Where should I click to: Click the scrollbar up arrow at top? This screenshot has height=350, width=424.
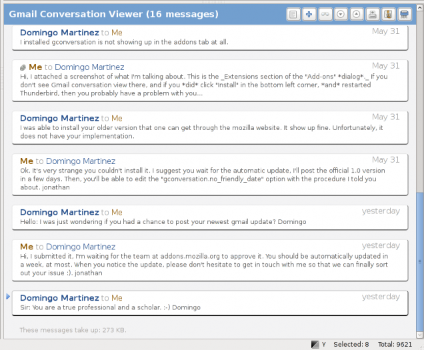[420, 7]
